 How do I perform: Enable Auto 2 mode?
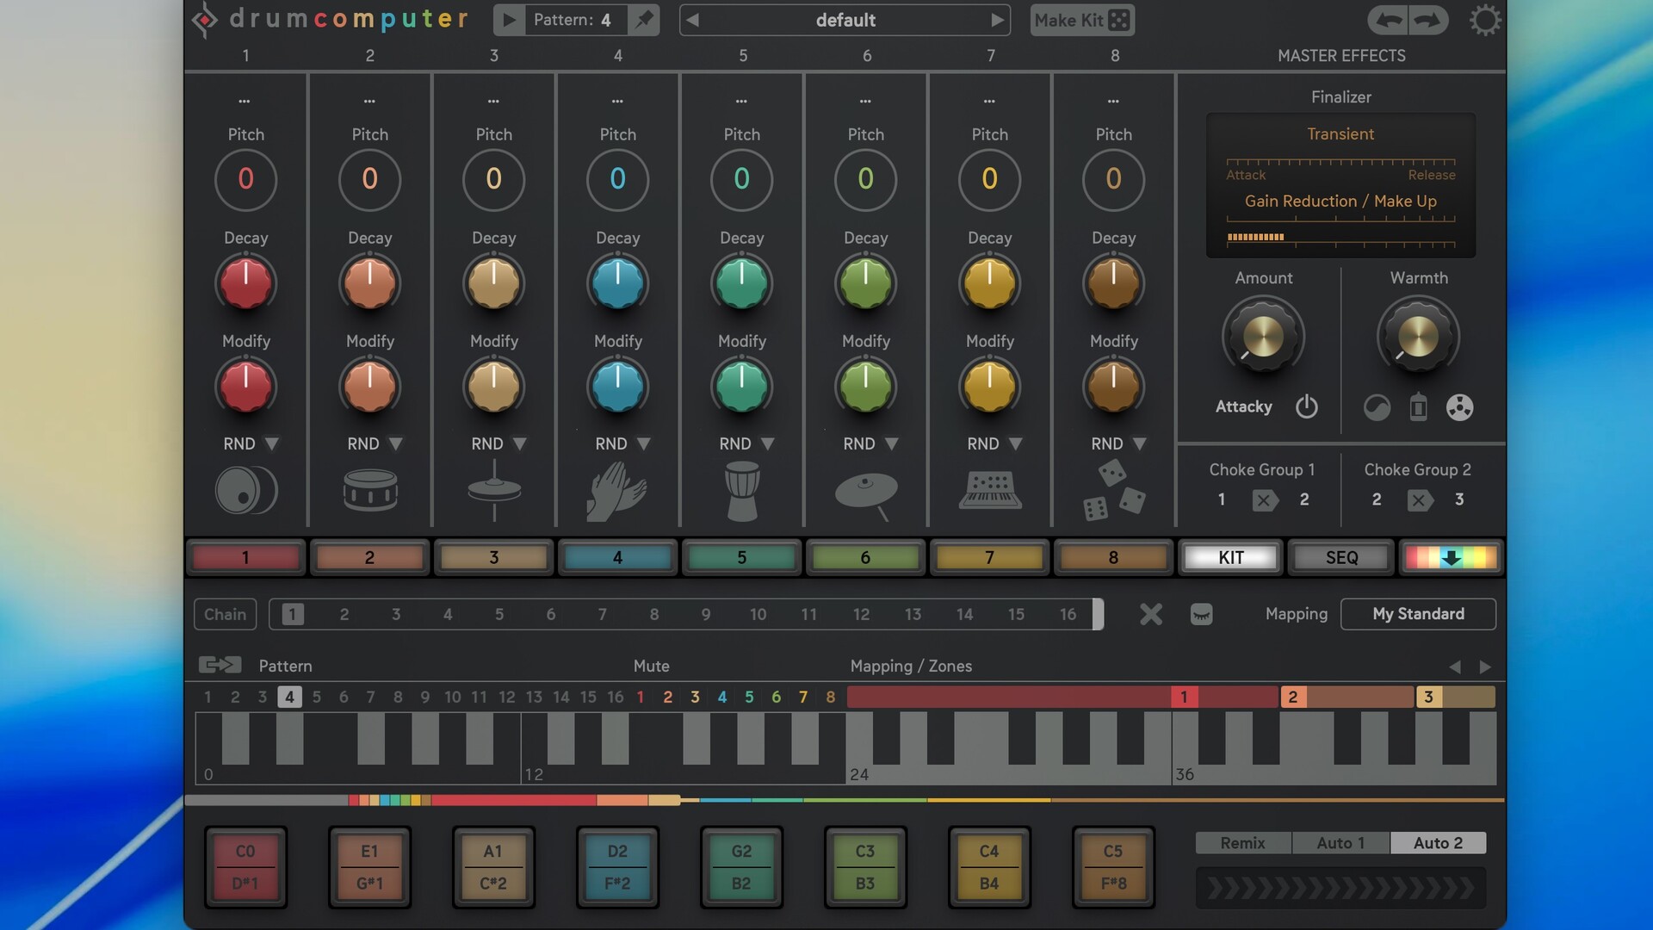coord(1438,843)
